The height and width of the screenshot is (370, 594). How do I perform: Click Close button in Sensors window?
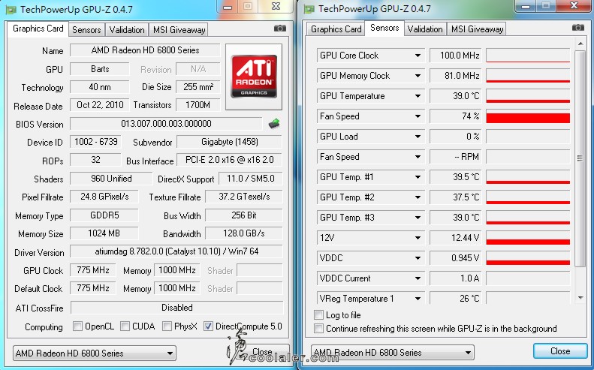[560, 351]
